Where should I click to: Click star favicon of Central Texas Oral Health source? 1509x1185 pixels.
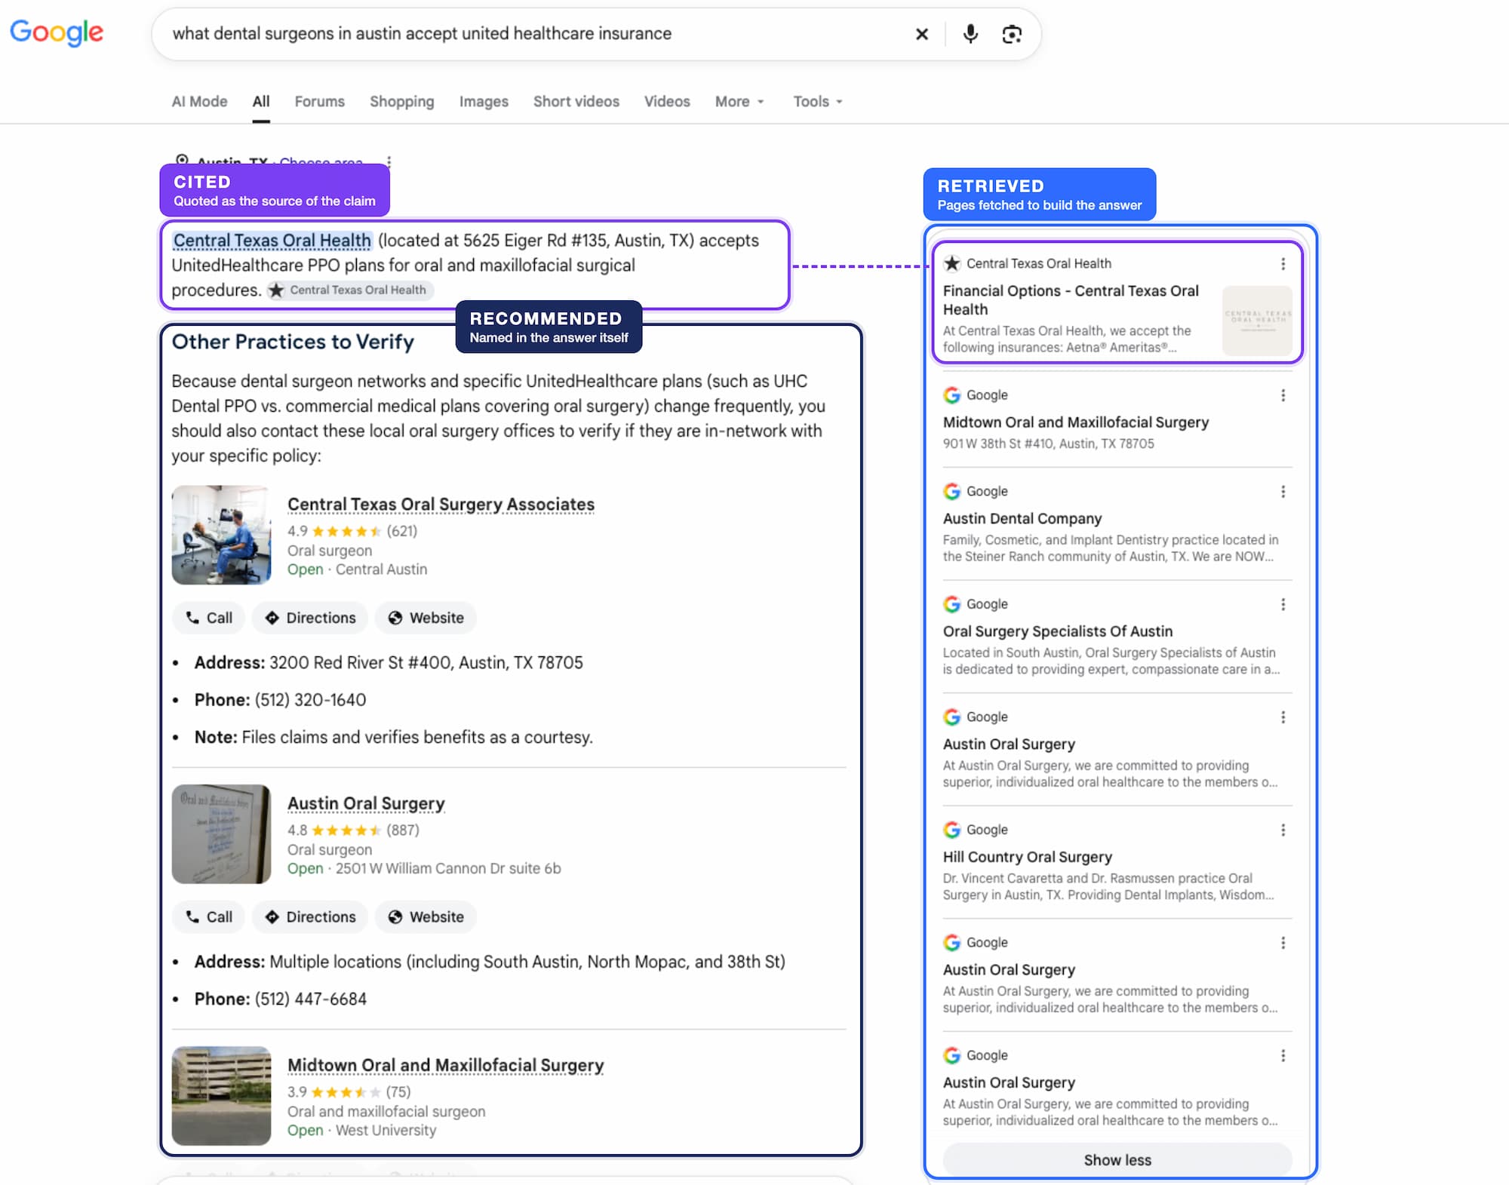952,263
